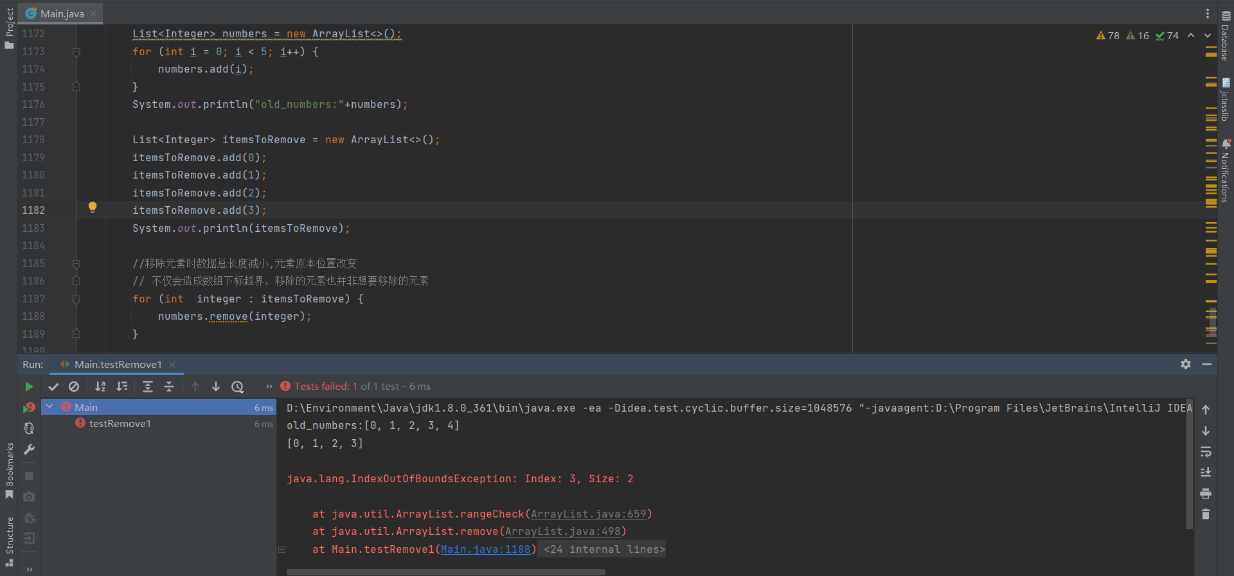The image size is (1234, 576).
Task: Click the quick-fix lightbulb on line 1182
Action: (x=93, y=207)
